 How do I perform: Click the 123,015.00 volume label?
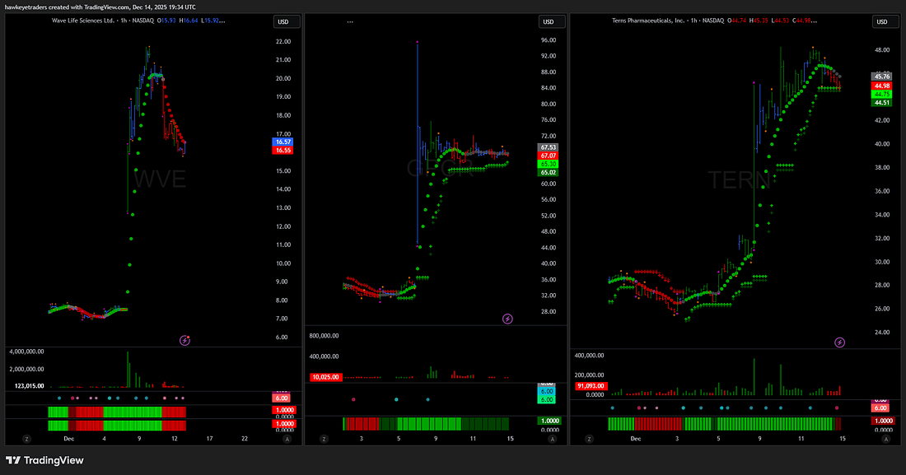29,385
